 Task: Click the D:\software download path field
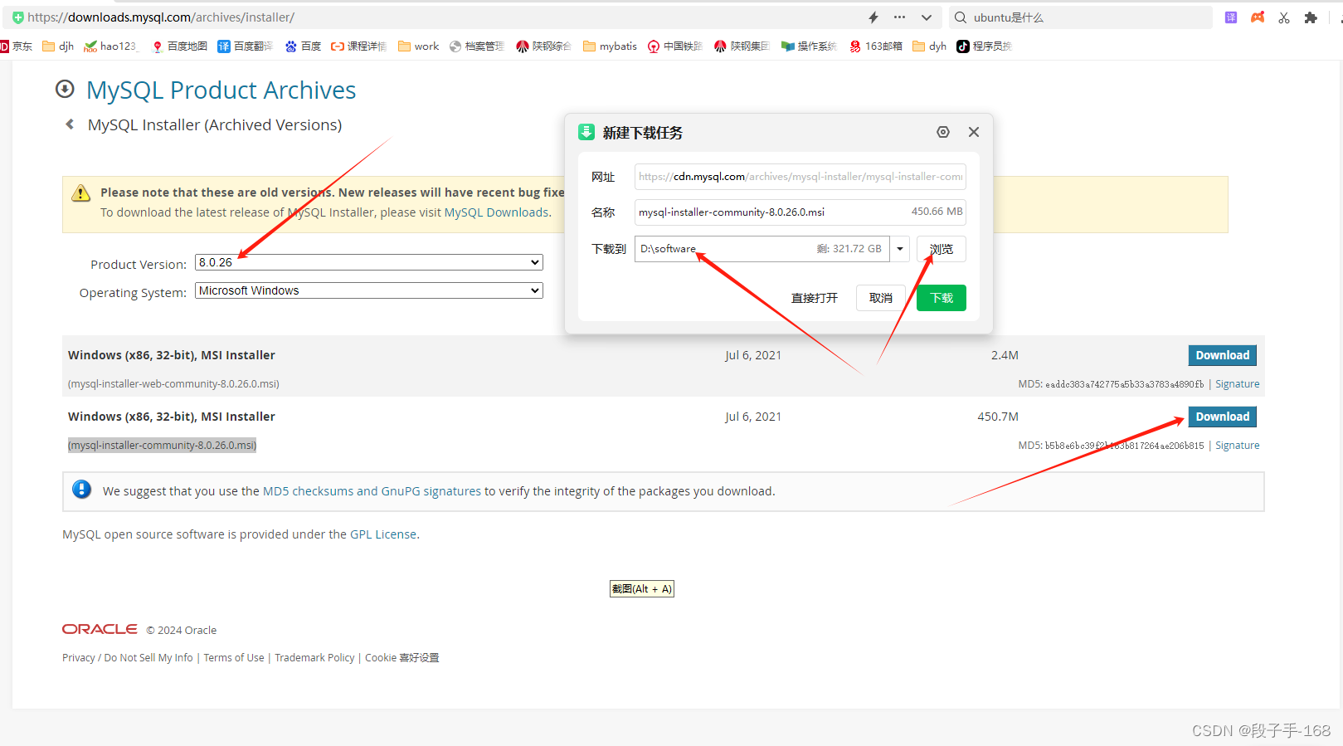pos(762,249)
